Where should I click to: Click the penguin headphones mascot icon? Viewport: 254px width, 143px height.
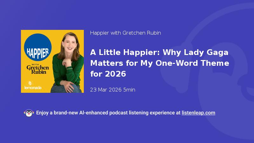click(x=29, y=113)
